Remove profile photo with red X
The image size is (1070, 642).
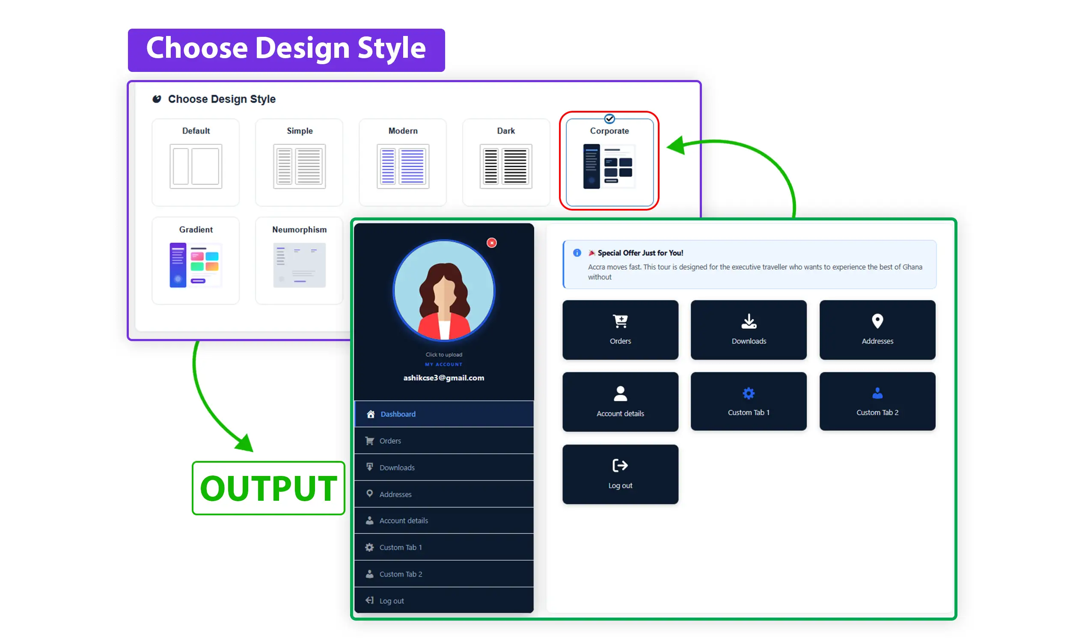point(491,243)
